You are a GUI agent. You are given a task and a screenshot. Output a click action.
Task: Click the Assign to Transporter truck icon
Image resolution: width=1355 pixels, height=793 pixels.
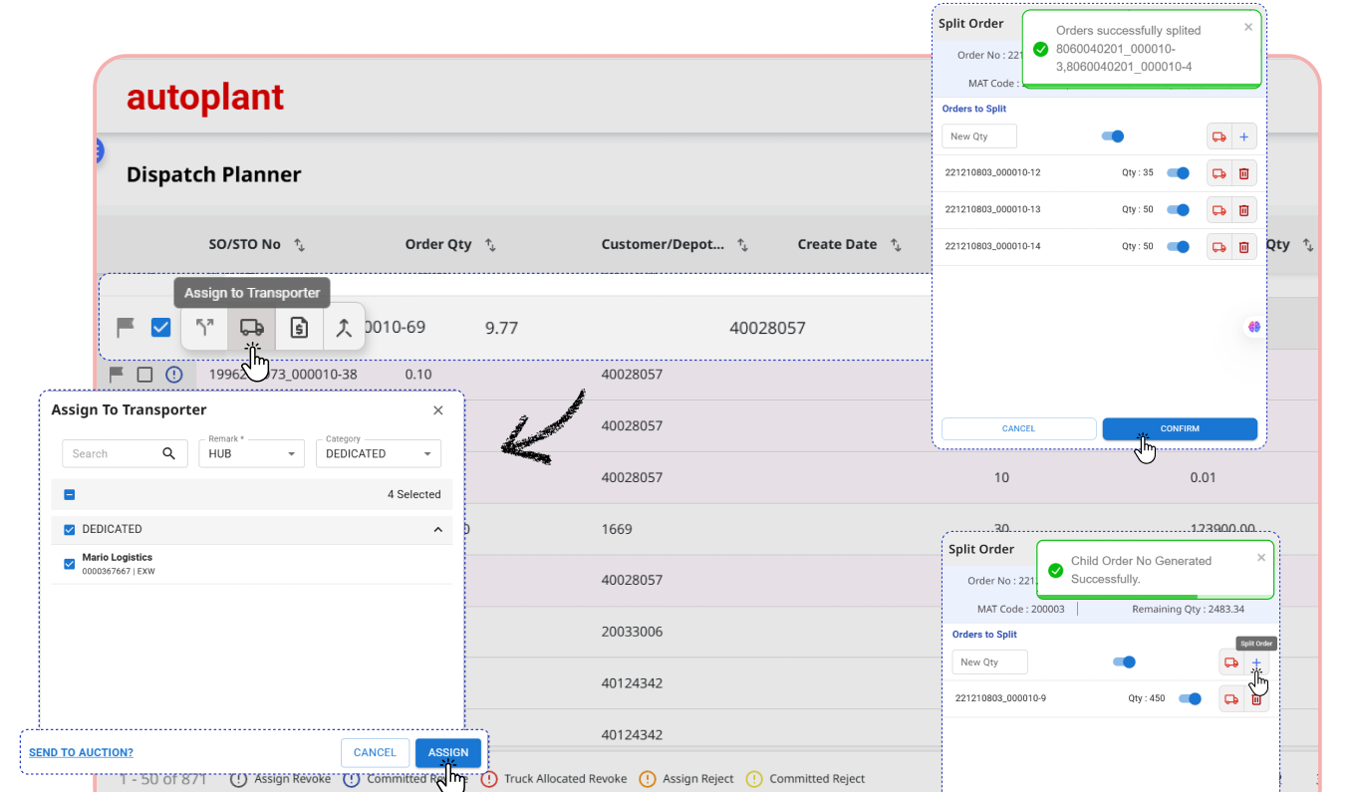pyautogui.click(x=252, y=328)
